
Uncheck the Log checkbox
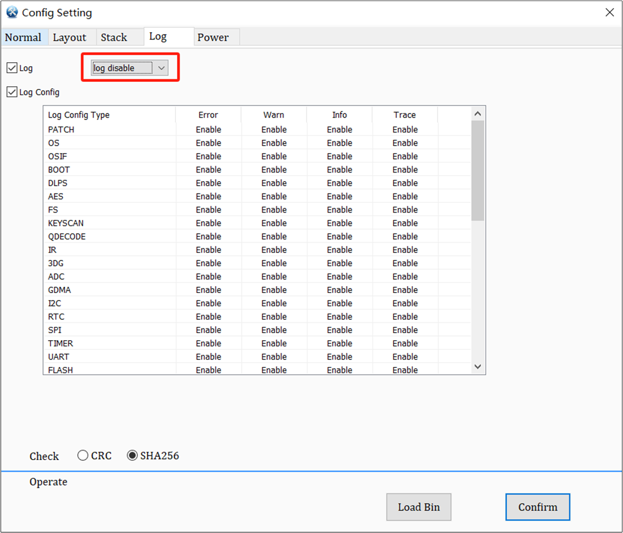point(12,68)
